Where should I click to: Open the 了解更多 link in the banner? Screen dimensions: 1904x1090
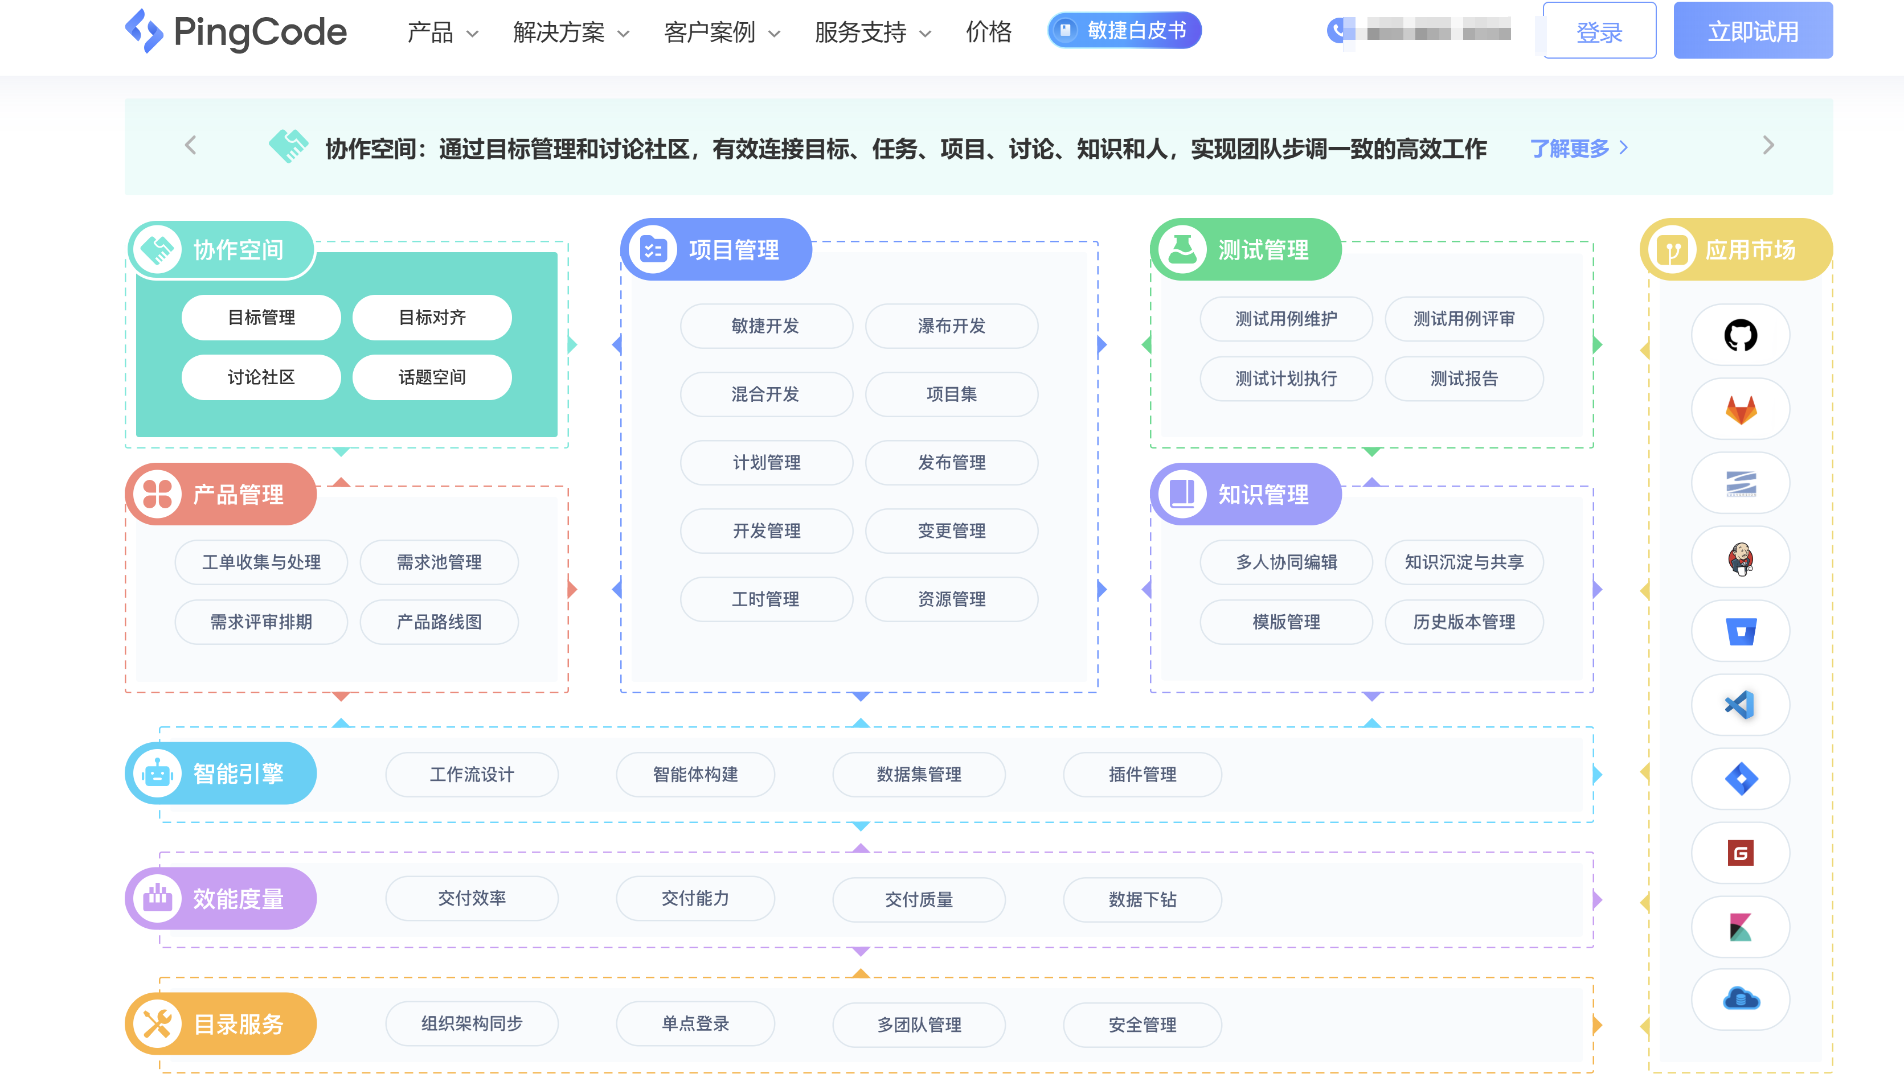point(1571,148)
